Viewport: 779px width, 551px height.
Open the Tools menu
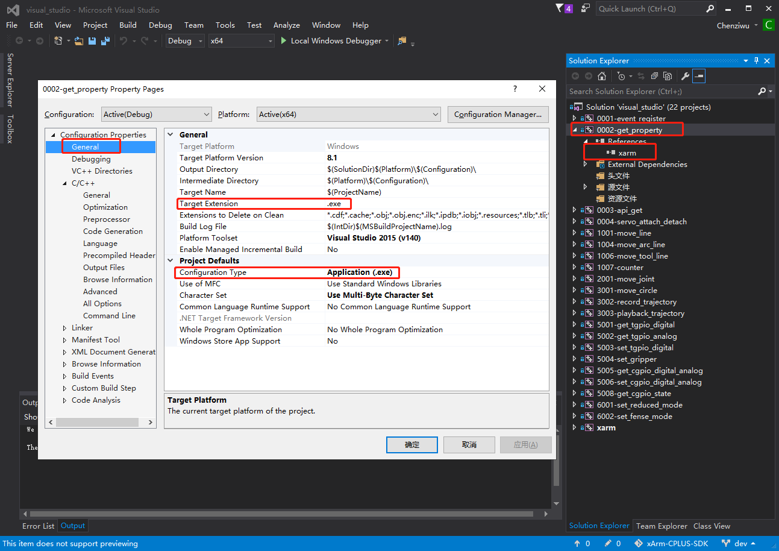(225, 25)
